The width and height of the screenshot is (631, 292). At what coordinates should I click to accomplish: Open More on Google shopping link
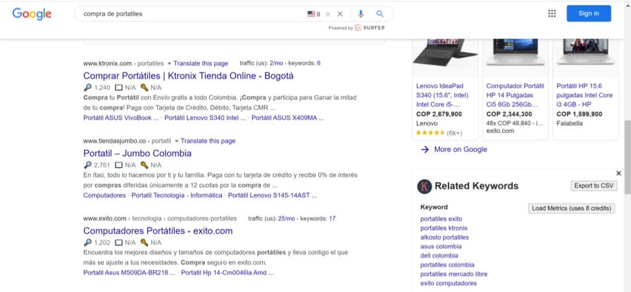460,149
